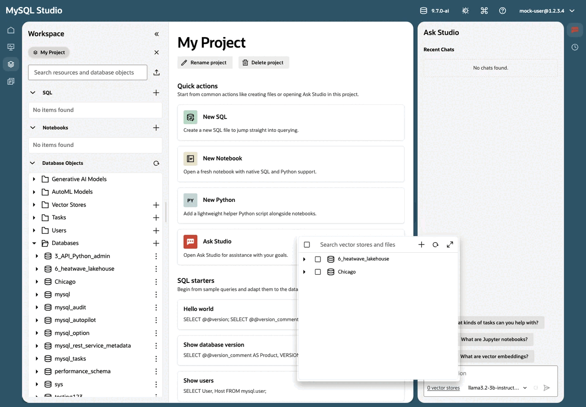Viewport: 586px width, 407px height.
Task: Add a new Vector Store with plus
Action: click(x=156, y=205)
